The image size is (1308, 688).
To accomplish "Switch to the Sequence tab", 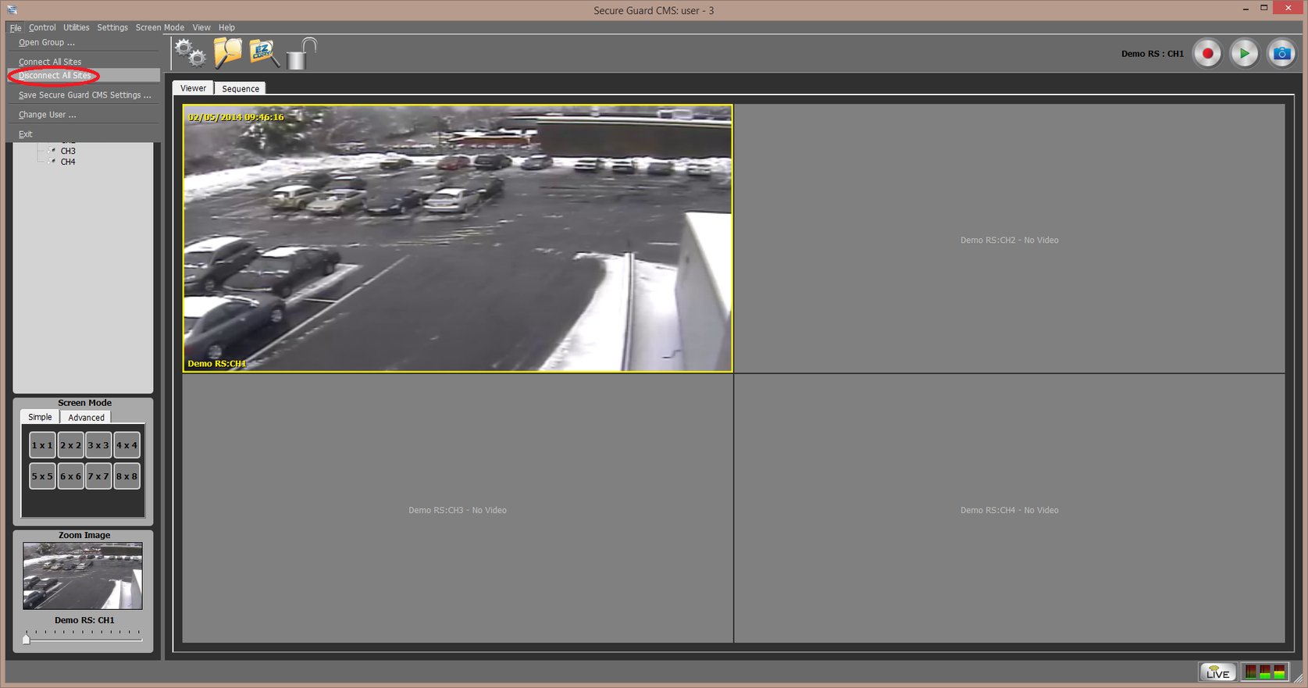I will (240, 89).
